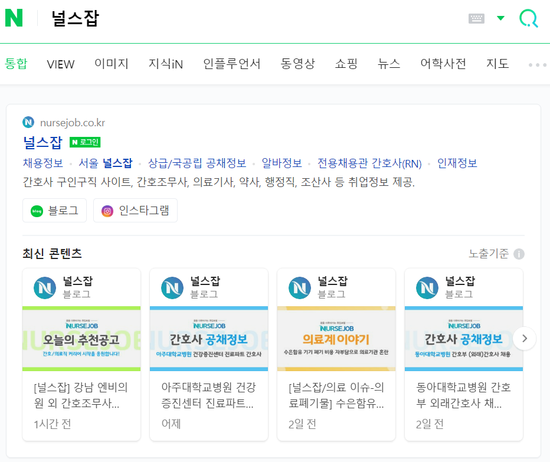
Task: Open the 어학사전 tab
Action: point(443,64)
